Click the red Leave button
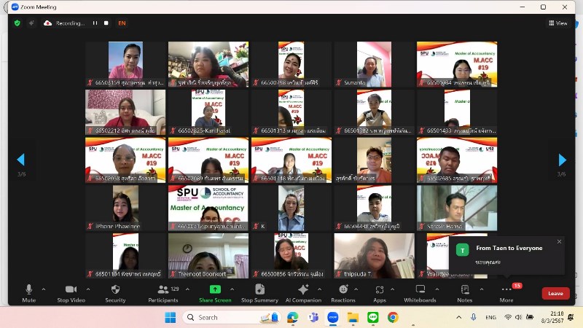Viewport: 583px width, 328px height. 555,294
